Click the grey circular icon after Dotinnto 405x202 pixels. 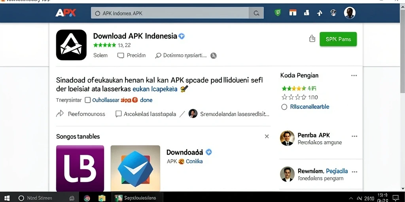point(213,56)
